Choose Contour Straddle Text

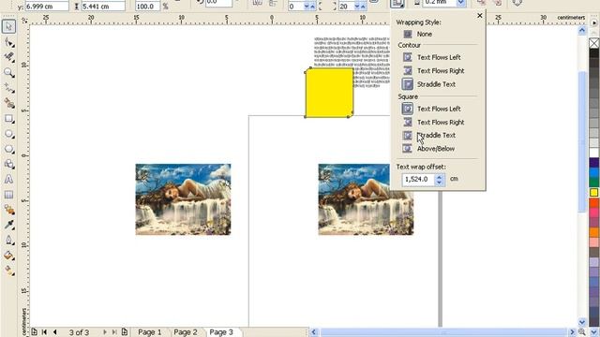(429, 84)
